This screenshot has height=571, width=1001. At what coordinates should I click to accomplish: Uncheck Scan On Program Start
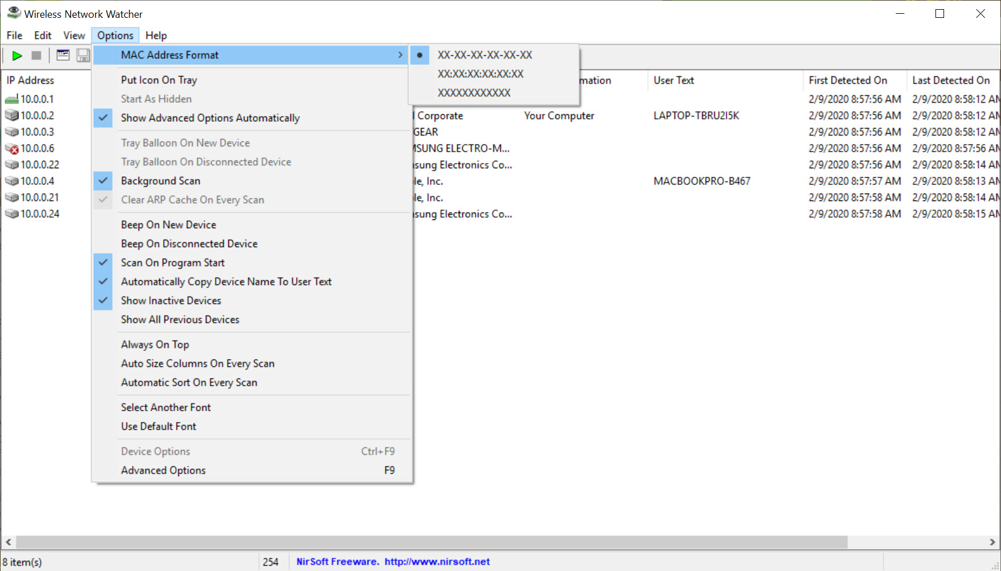pyautogui.click(x=172, y=263)
